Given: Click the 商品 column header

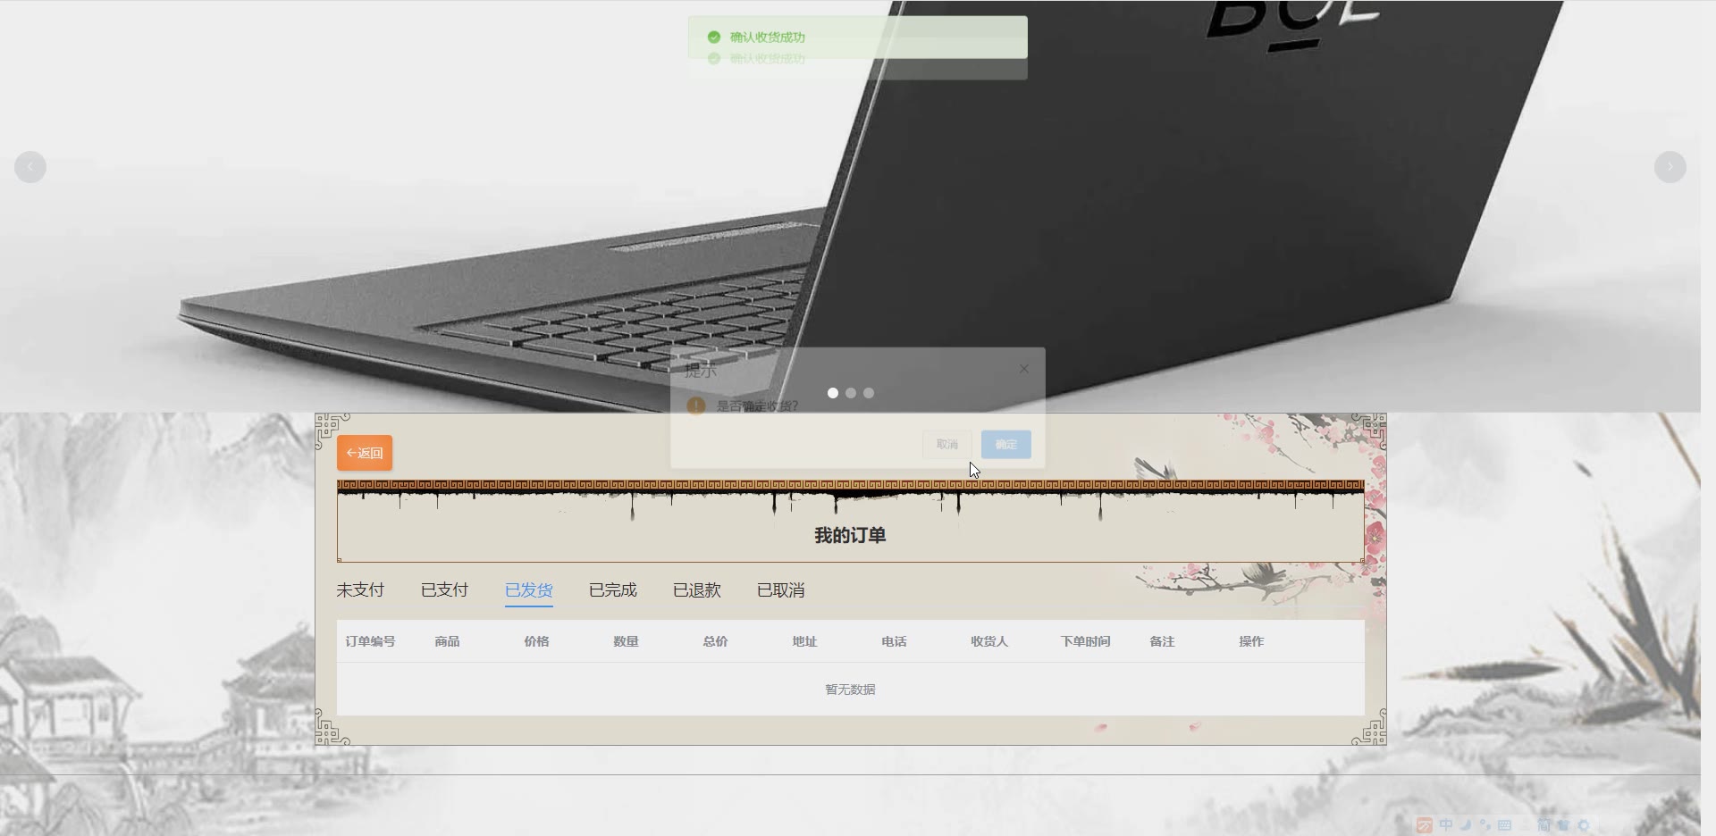Looking at the screenshot, I should point(447,641).
